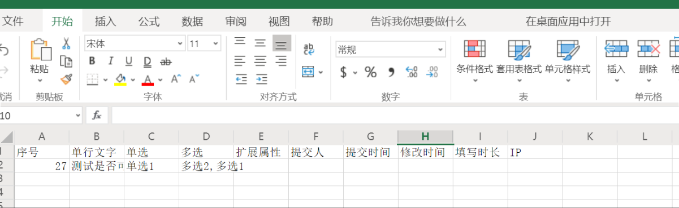The height and width of the screenshot is (208, 679).
Task: Align cell text to the left
Action: coord(240,61)
